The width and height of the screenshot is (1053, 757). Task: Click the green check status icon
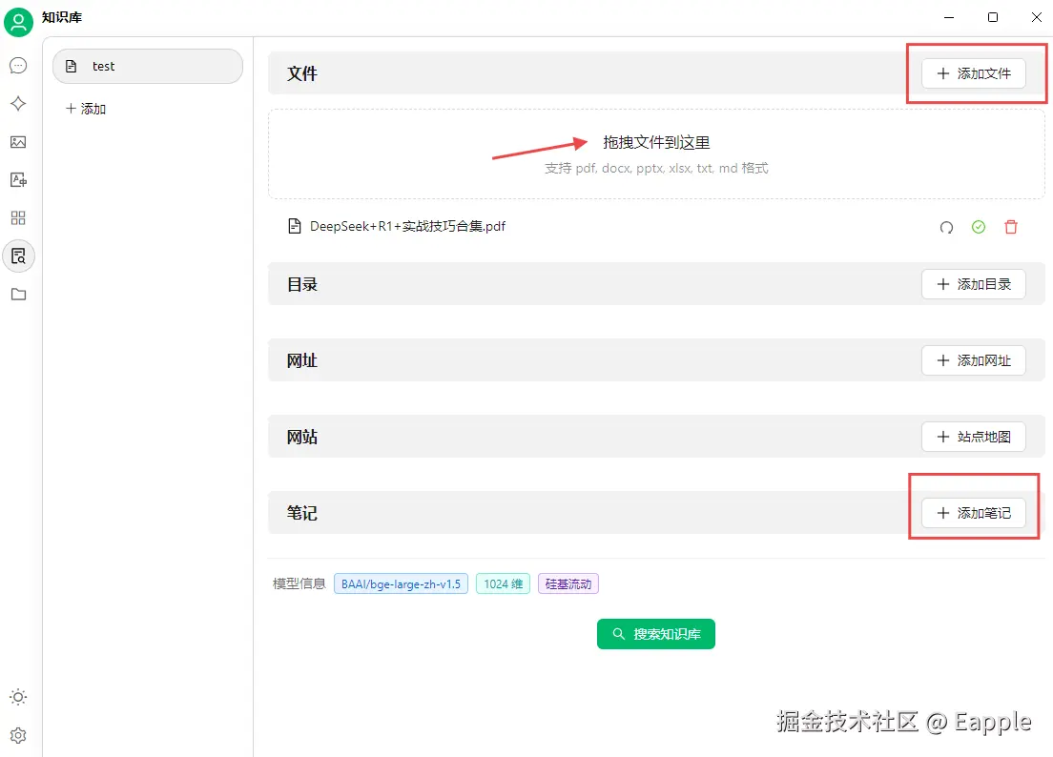[979, 227]
